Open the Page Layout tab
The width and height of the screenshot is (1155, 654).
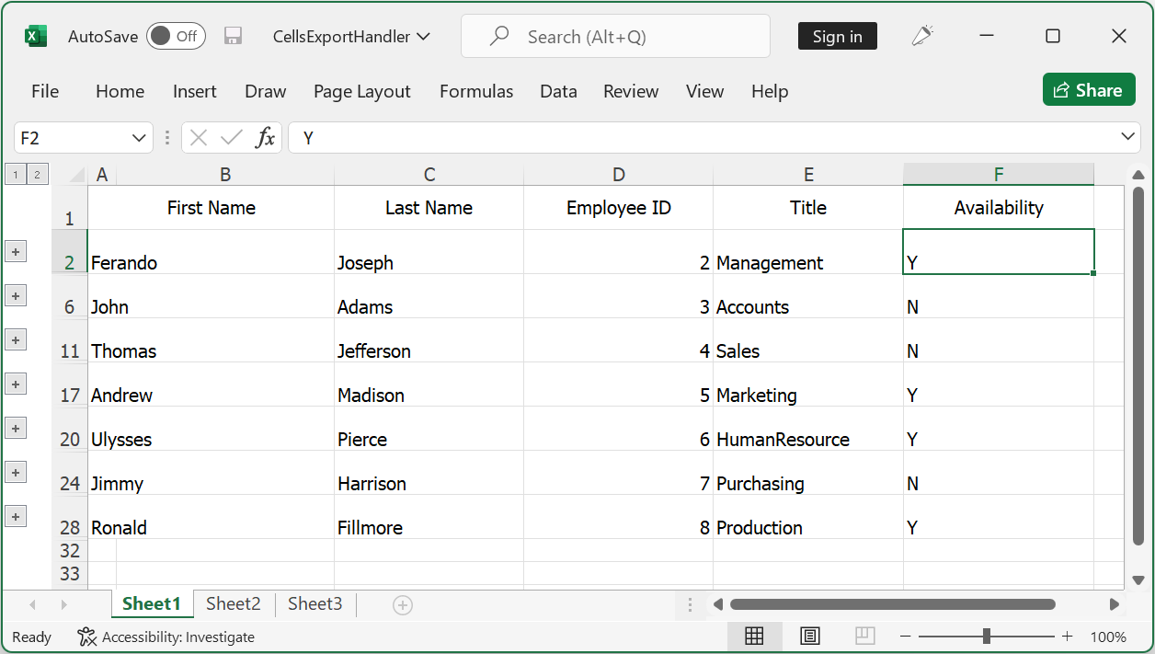tap(362, 91)
